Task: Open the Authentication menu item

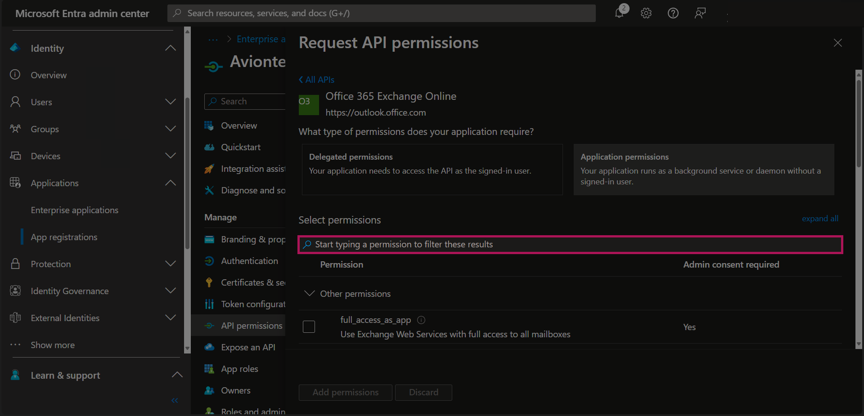Action: pos(249,261)
